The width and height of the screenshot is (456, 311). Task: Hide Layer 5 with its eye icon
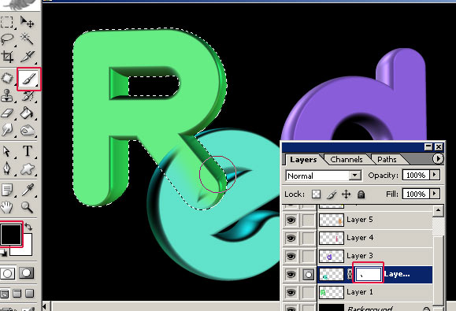[x=291, y=220]
